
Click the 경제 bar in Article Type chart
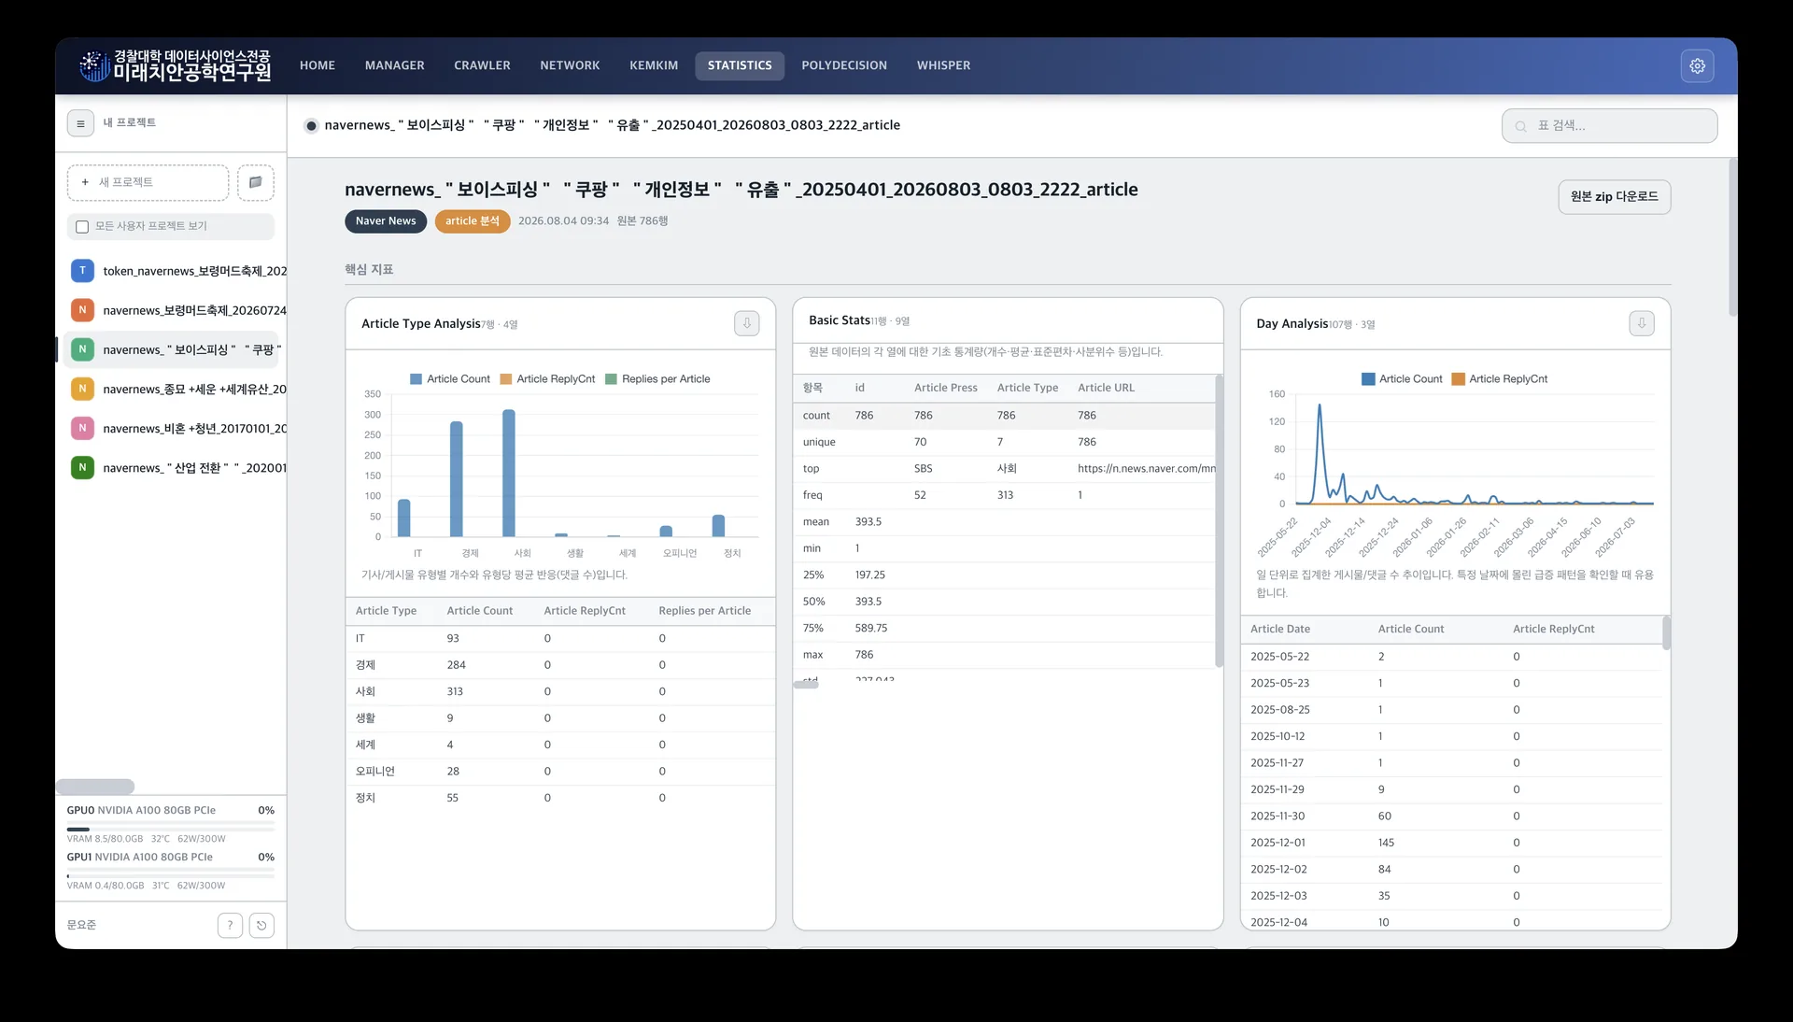(x=456, y=479)
